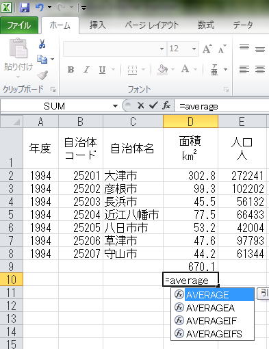Increase font size with large A icon
269x349 pixels.
207,49
